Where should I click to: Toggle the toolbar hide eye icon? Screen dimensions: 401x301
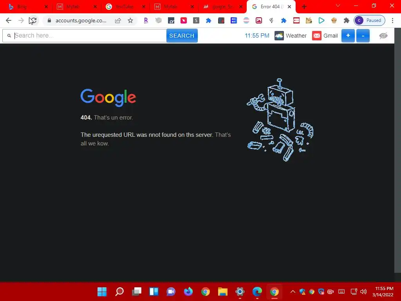[383, 36]
